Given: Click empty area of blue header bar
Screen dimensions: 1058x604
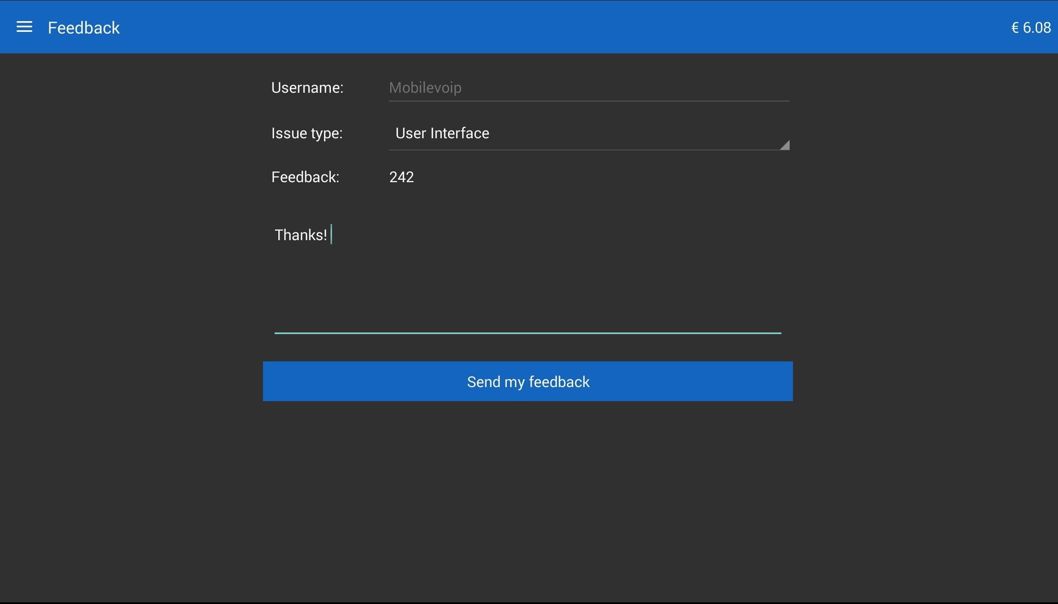Looking at the screenshot, I should coord(540,27).
